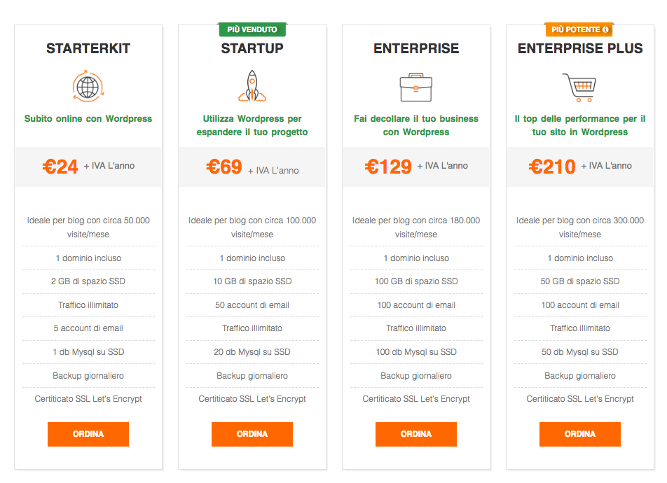Order the STARTUP plan
Viewport: 667px width, 483px height.
(x=252, y=434)
